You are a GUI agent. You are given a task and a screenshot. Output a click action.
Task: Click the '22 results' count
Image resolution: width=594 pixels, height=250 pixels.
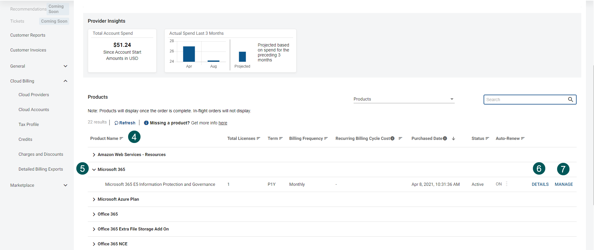(97, 122)
